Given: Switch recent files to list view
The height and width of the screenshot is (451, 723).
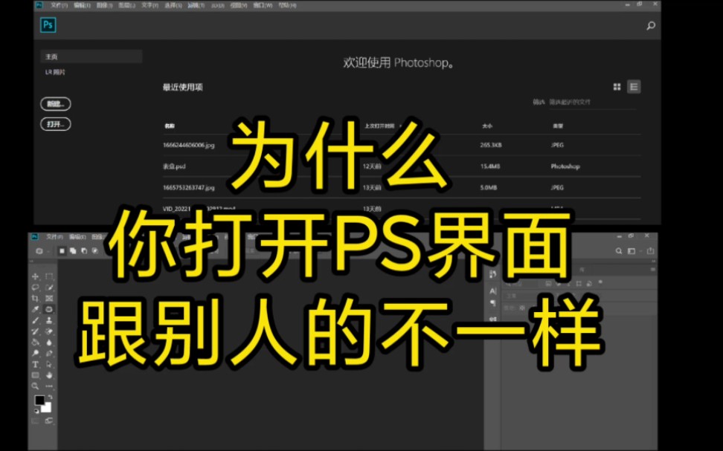Looking at the screenshot, I should [634, 87].
